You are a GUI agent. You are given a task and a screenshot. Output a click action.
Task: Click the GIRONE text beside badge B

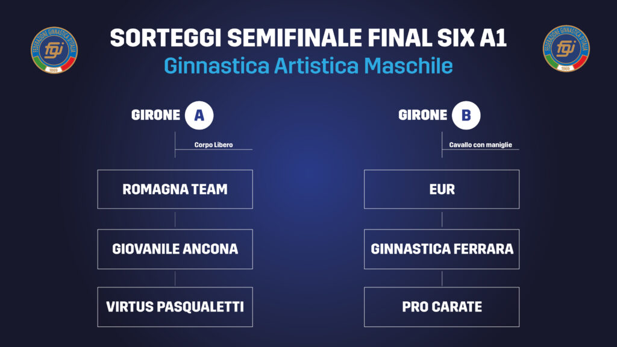[x=422, y=115]
